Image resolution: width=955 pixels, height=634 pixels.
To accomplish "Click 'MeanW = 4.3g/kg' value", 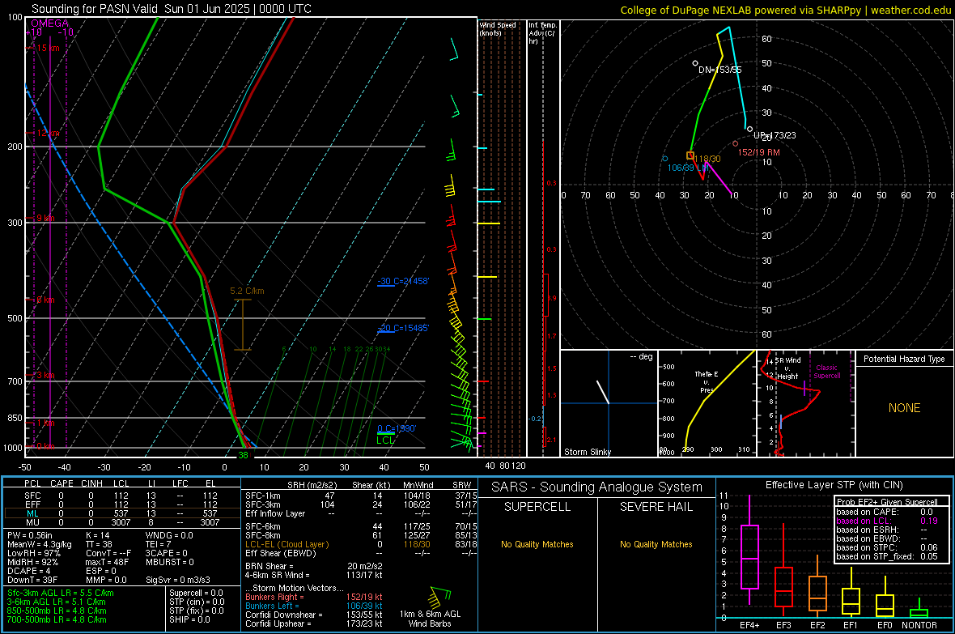I will pyautogui.click(x=40, y=544).
